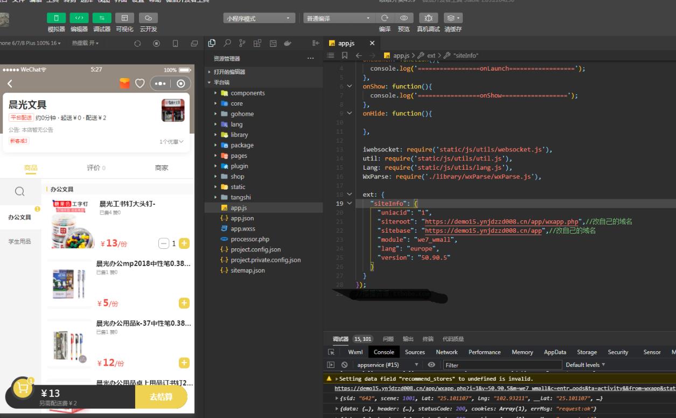Click the 编译 compile refresh icon
The height and width of the screenshot is (418, 676).
(x=385, y=18)
